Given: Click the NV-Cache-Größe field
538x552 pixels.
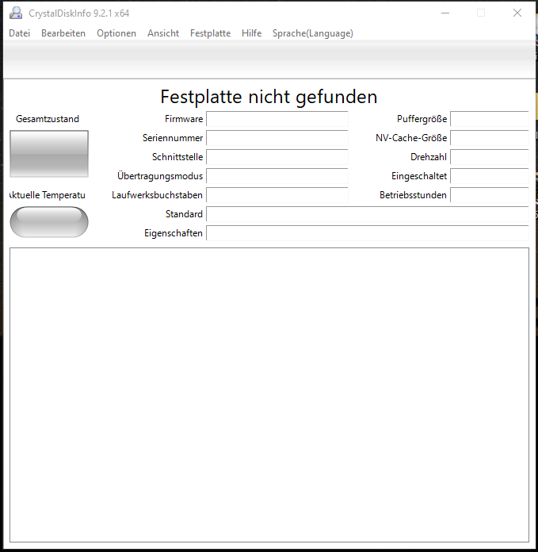Looking at the screenshot, I should pos(490,138).
